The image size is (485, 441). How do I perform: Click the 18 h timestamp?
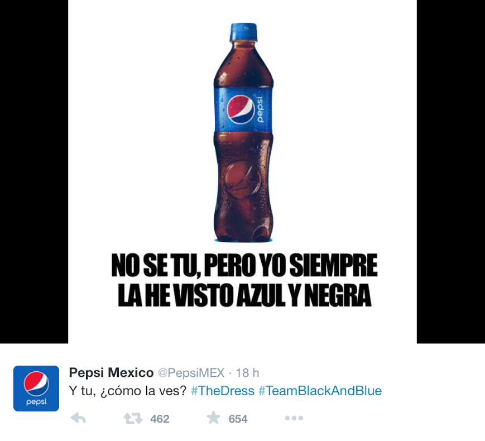(247, 373)
